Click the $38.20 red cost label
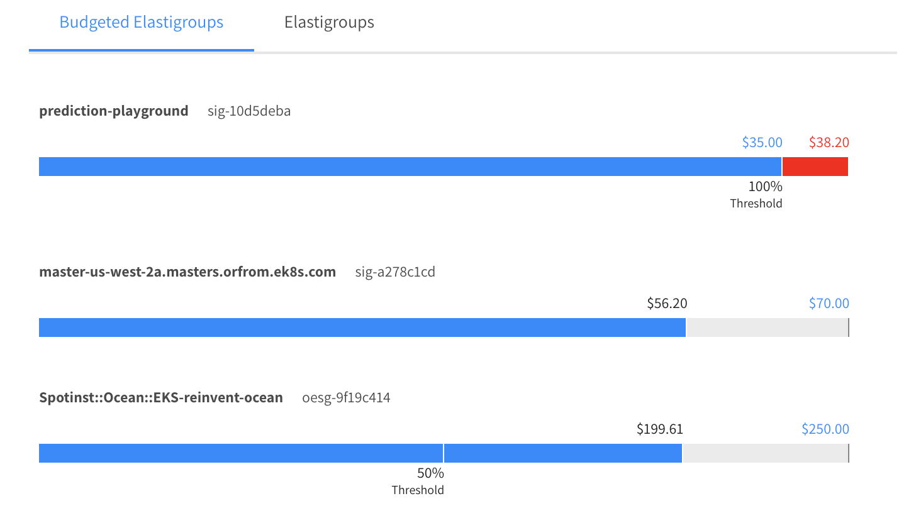 829,143
